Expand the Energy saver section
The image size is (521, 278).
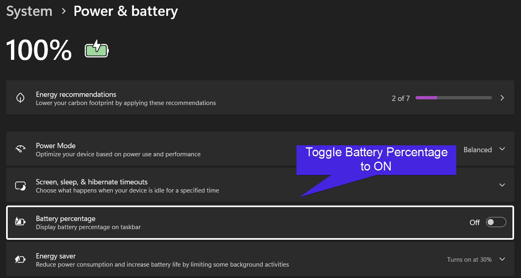coord(502,259)
